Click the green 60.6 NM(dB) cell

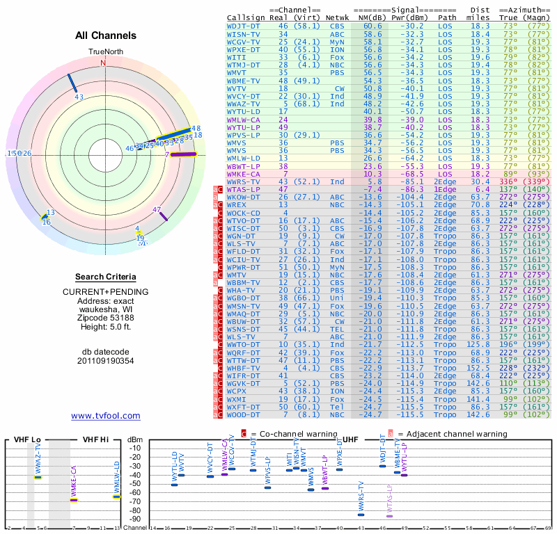[x=372, y=26]
